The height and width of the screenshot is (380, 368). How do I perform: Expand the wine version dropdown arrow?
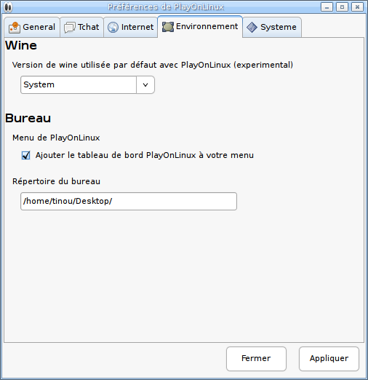(145, 84)
